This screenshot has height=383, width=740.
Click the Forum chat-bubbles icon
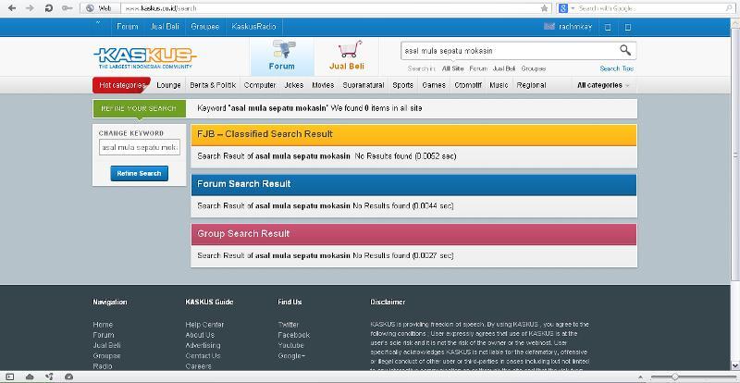coord(283,50)
